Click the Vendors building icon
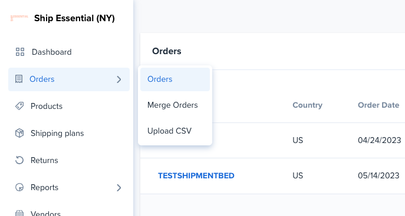405x216 pixels. tap(19, 213)
